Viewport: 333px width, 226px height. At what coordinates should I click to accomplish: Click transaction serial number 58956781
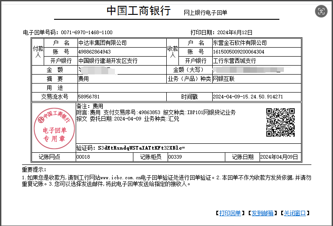tap(89, 97)
